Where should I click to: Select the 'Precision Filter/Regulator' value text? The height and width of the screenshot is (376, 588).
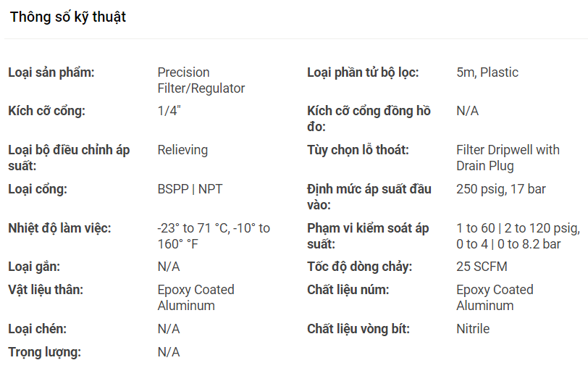point(201,80)
